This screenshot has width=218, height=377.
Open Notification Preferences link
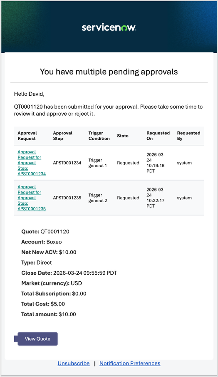[x=130, y=363]
